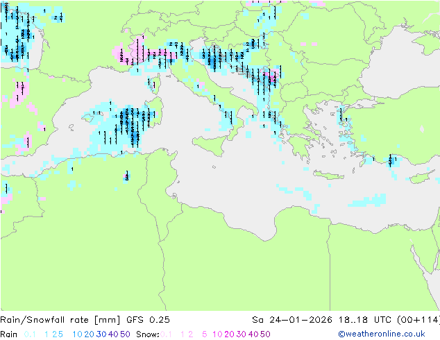This screenshot has width=440, height=340.
Task: Click the Snow legend 50 value
Action: pos(265,334)
